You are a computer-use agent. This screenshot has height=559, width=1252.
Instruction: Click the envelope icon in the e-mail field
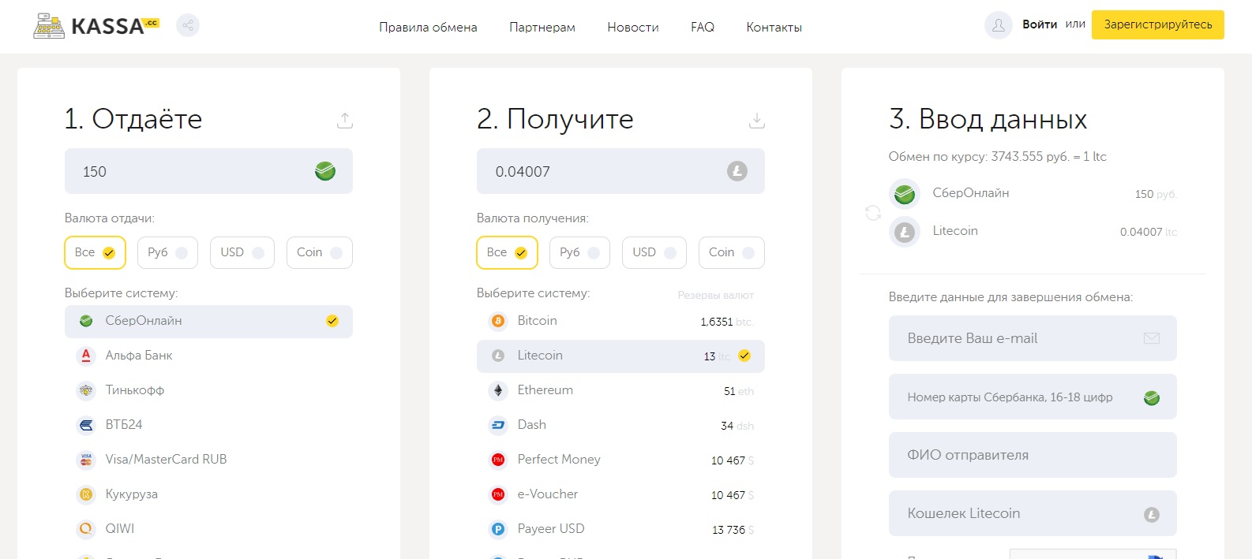tap(1152, 338)
